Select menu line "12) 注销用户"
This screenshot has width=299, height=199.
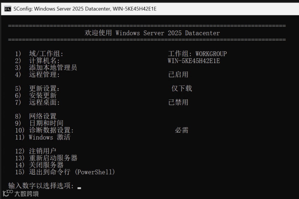[36, 151]
